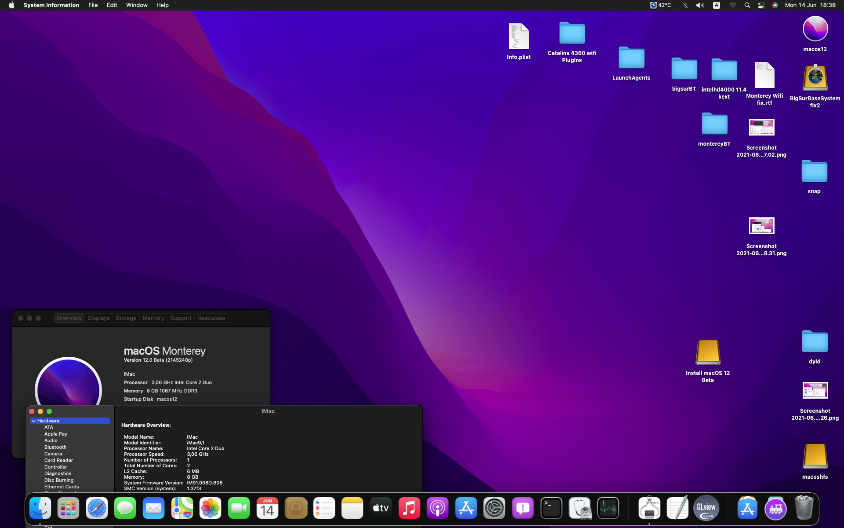Open GLview app in the Dock
Screen dimensions: 844x528
(x=706, y=508)
